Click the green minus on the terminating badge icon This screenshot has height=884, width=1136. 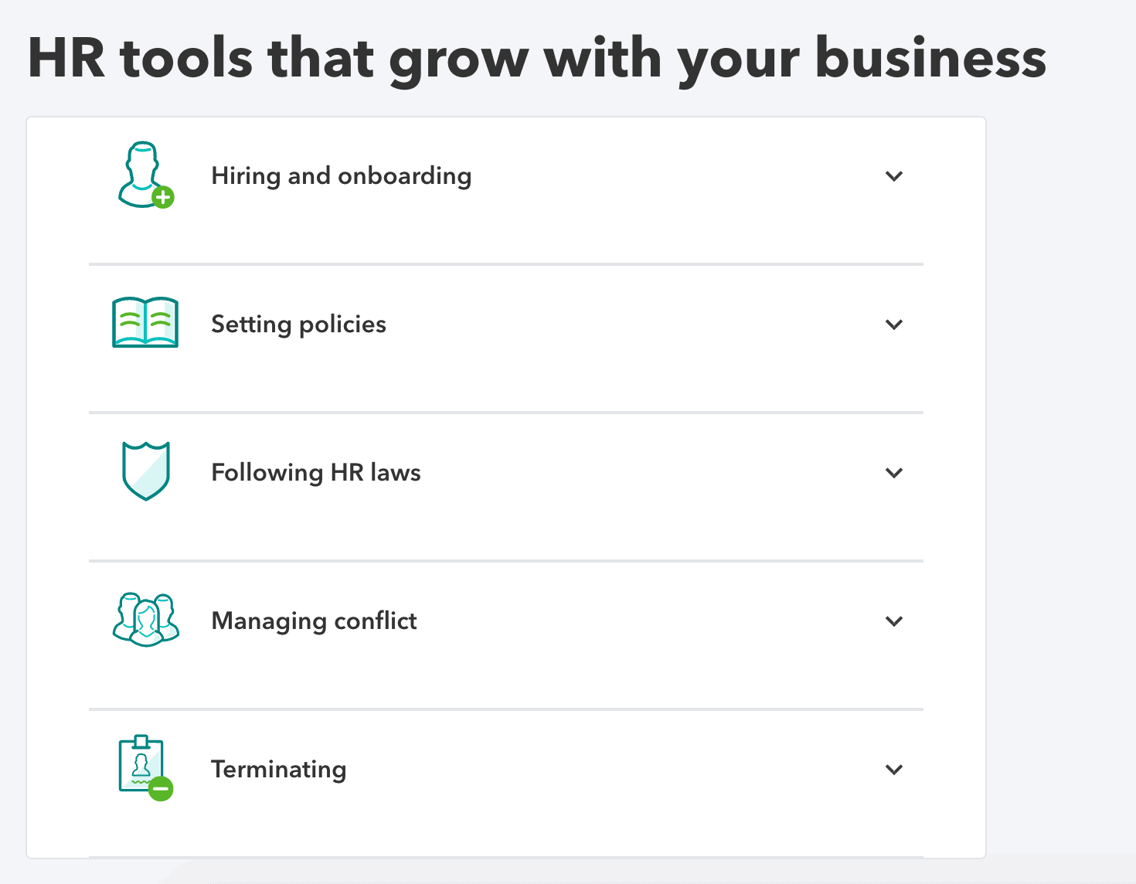160,789
